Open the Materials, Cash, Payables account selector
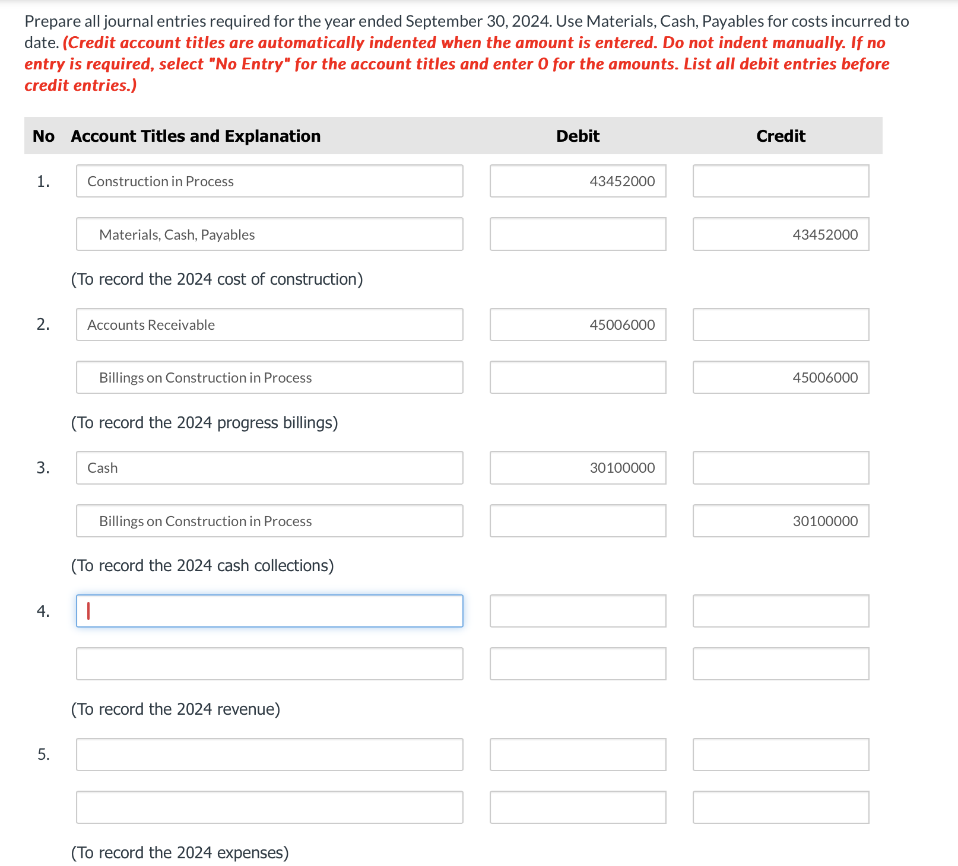The image size is (958, 866). 269,234
